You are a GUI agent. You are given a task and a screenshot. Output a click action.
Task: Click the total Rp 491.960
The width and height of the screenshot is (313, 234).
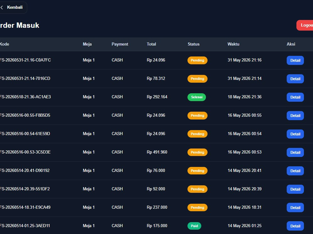[x=157, y=152]
